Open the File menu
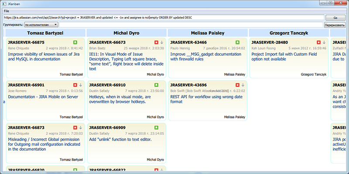349x174 pixels. [7, 11]
